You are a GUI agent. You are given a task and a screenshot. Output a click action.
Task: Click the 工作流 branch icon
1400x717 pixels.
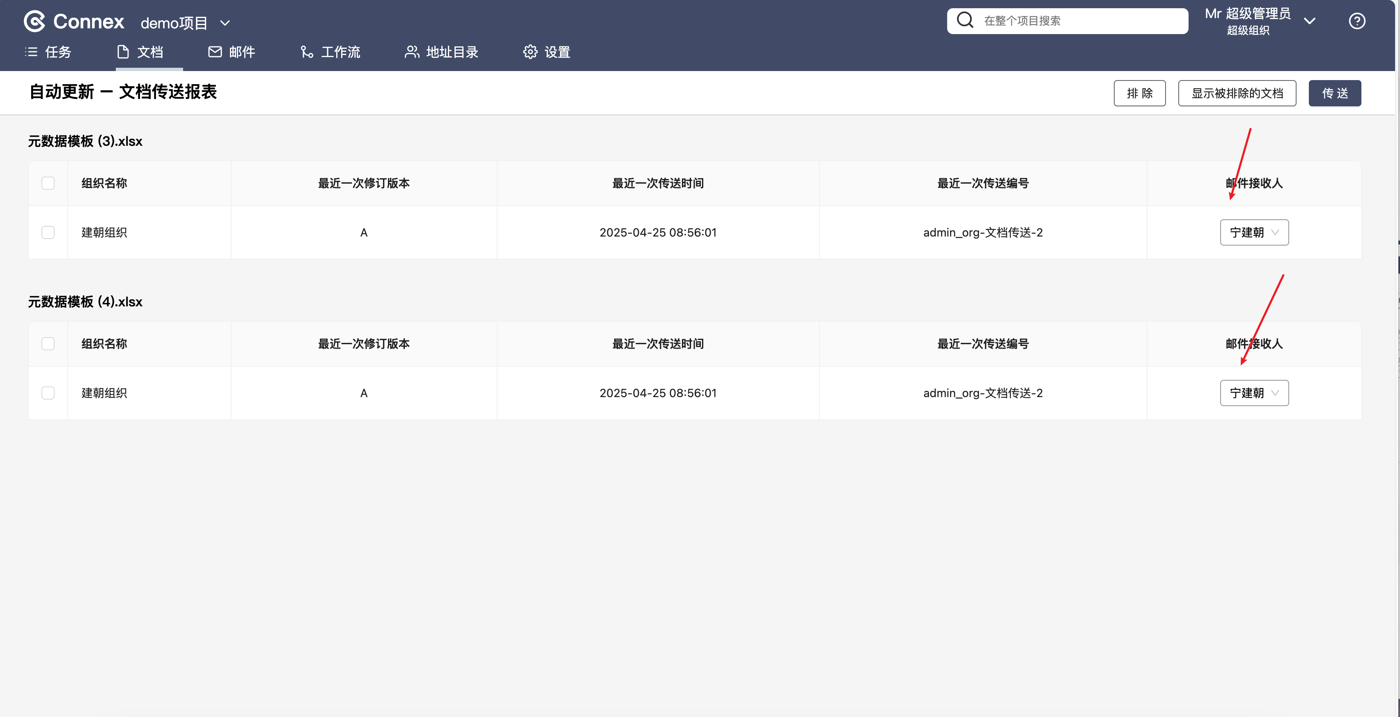307,52
